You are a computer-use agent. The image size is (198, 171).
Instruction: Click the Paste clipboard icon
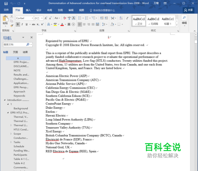[x=6, y=19]
